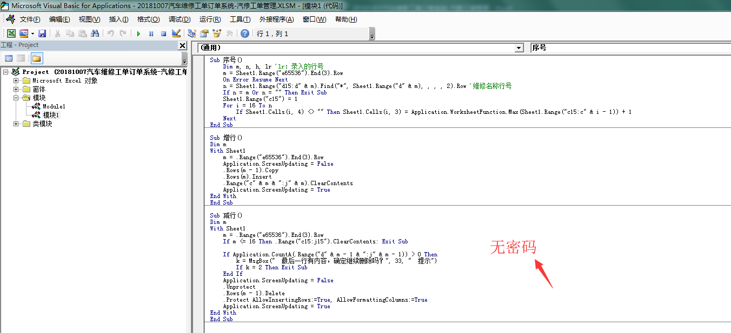Open Find with the binoculars icon
Image resolution: width=731 pixels, height=333 pixels.
pos(95,33)
